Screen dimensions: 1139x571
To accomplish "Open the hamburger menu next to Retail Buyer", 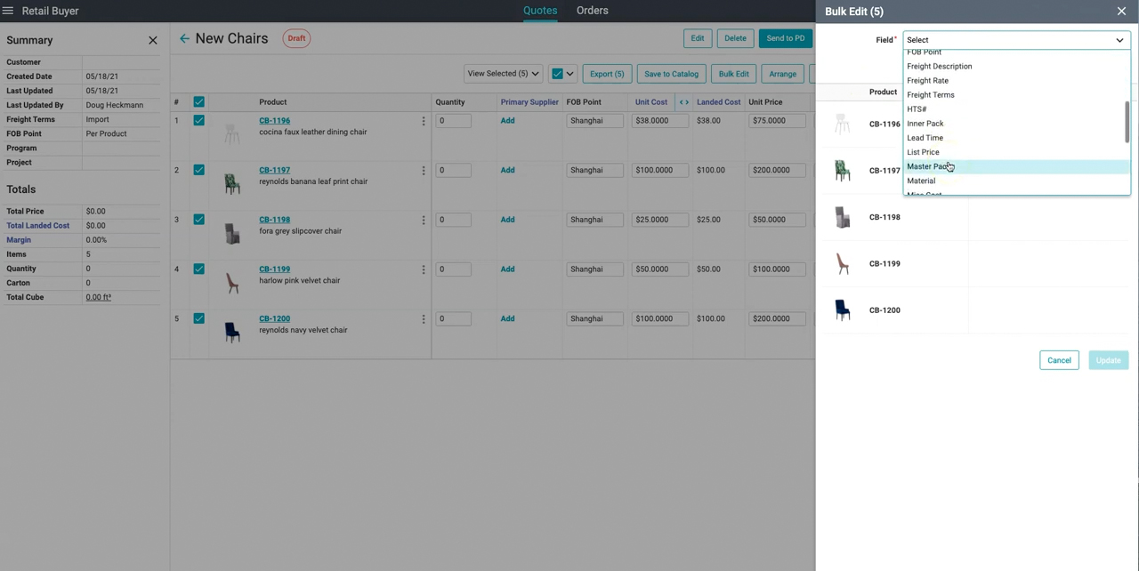I will click(x=8, y=11).
